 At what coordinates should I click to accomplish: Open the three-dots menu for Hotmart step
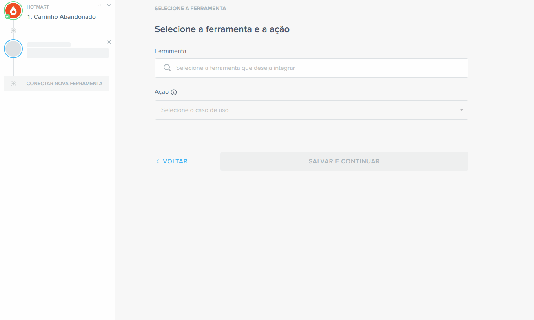click(x=99, y=5)
